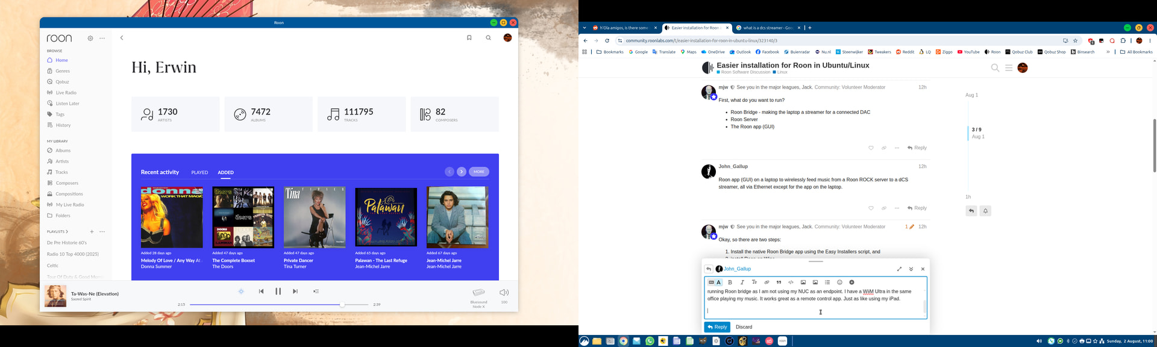This screenshot has width=1157, height=347.
Task: Insert emoji in composer toolbar
Action: (x=839, y=283)
